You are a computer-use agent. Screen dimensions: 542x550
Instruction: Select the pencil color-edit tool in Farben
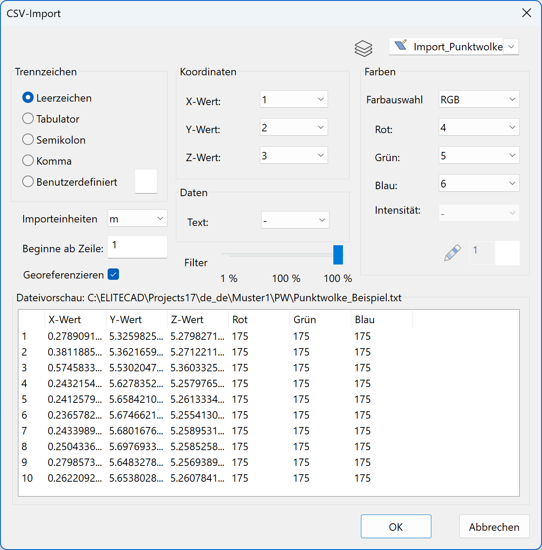(452, 253)
